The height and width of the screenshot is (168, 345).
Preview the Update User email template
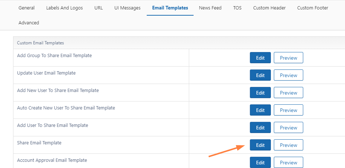288,75
